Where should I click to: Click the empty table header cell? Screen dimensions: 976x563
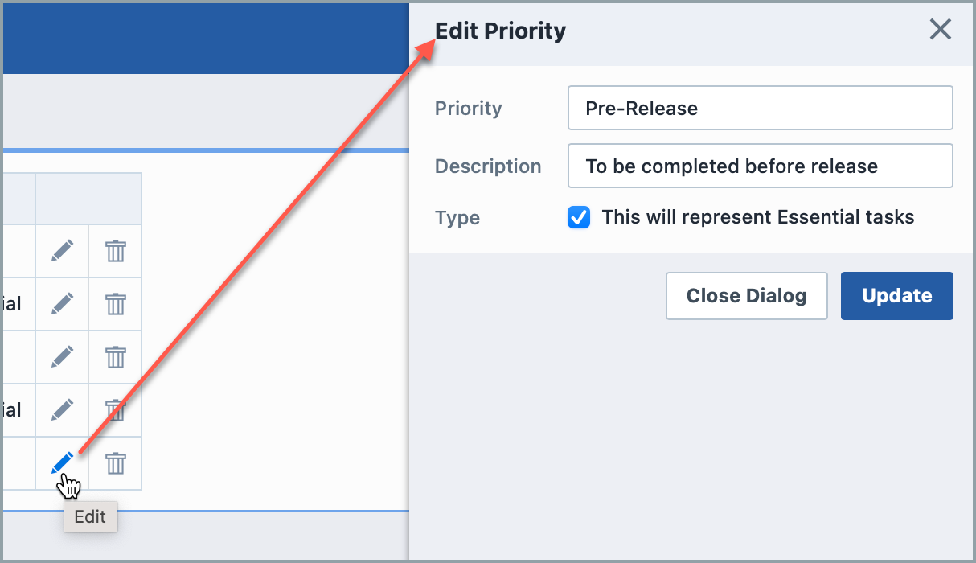(x=88, y=198)
